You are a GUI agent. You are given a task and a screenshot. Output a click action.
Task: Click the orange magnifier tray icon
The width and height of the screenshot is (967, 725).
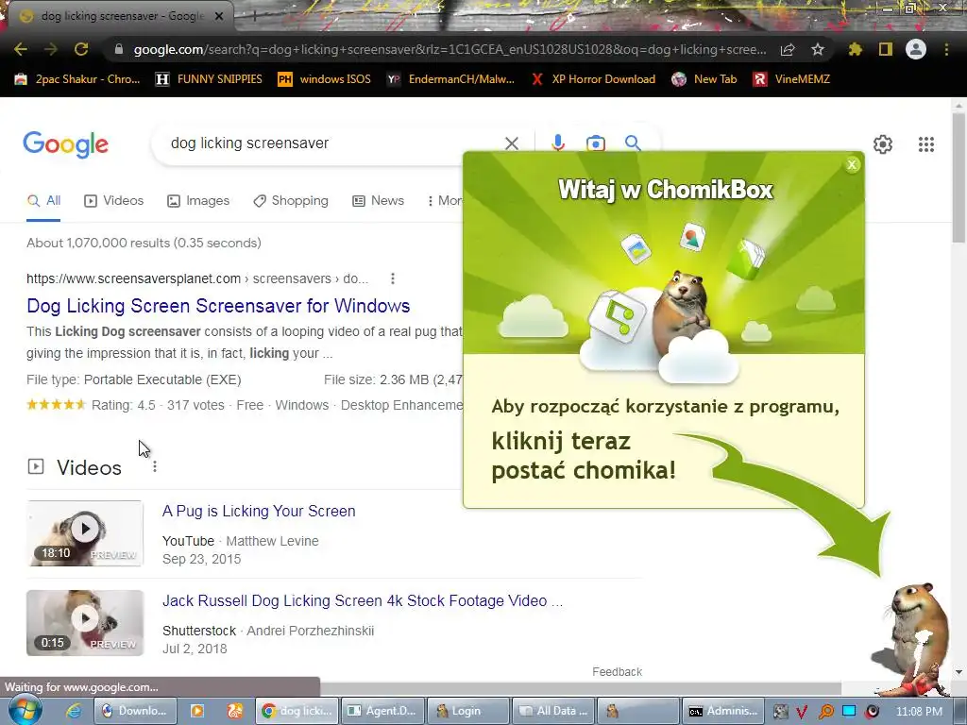[x=825, y=712]
